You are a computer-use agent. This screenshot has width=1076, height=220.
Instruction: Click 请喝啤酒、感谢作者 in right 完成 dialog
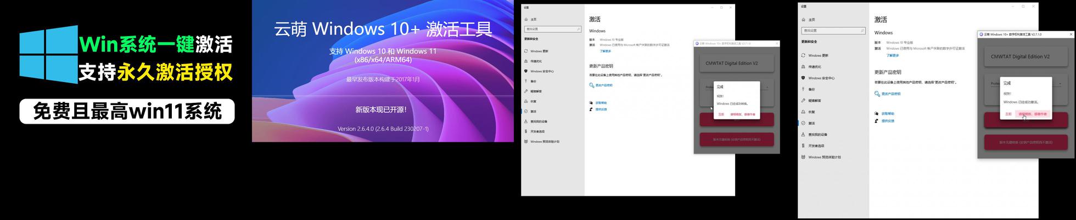pos(1033,114)
